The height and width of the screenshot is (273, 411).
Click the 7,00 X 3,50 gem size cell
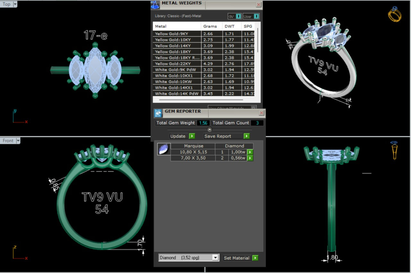193,158
